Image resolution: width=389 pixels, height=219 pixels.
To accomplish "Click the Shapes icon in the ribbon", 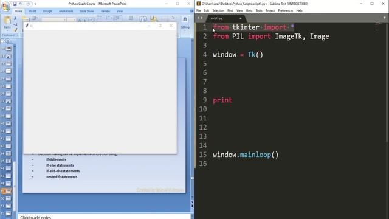I will [x=143, y=19].
